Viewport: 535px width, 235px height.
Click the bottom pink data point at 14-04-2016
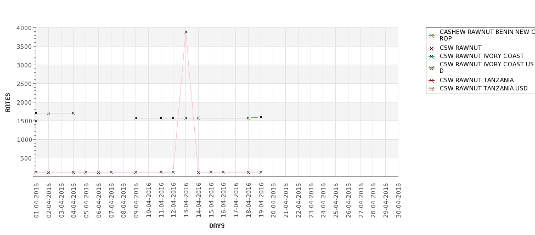pyautogui.click(x=198, y=173)
